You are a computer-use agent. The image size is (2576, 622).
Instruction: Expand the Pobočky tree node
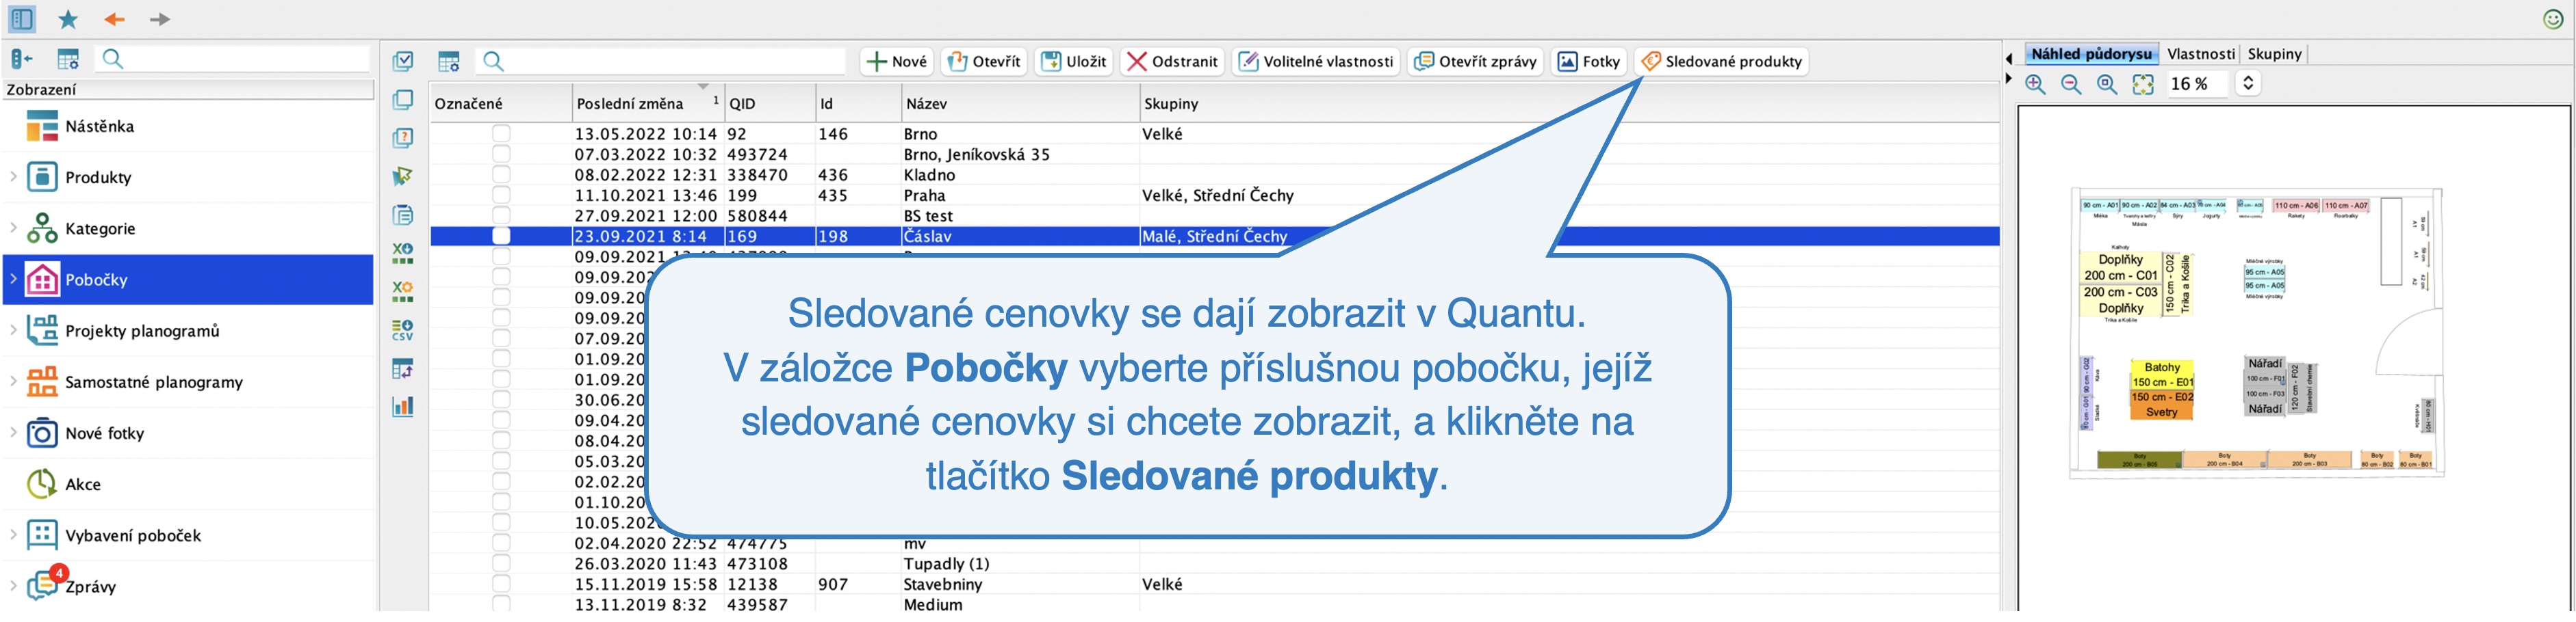[13, 280]
